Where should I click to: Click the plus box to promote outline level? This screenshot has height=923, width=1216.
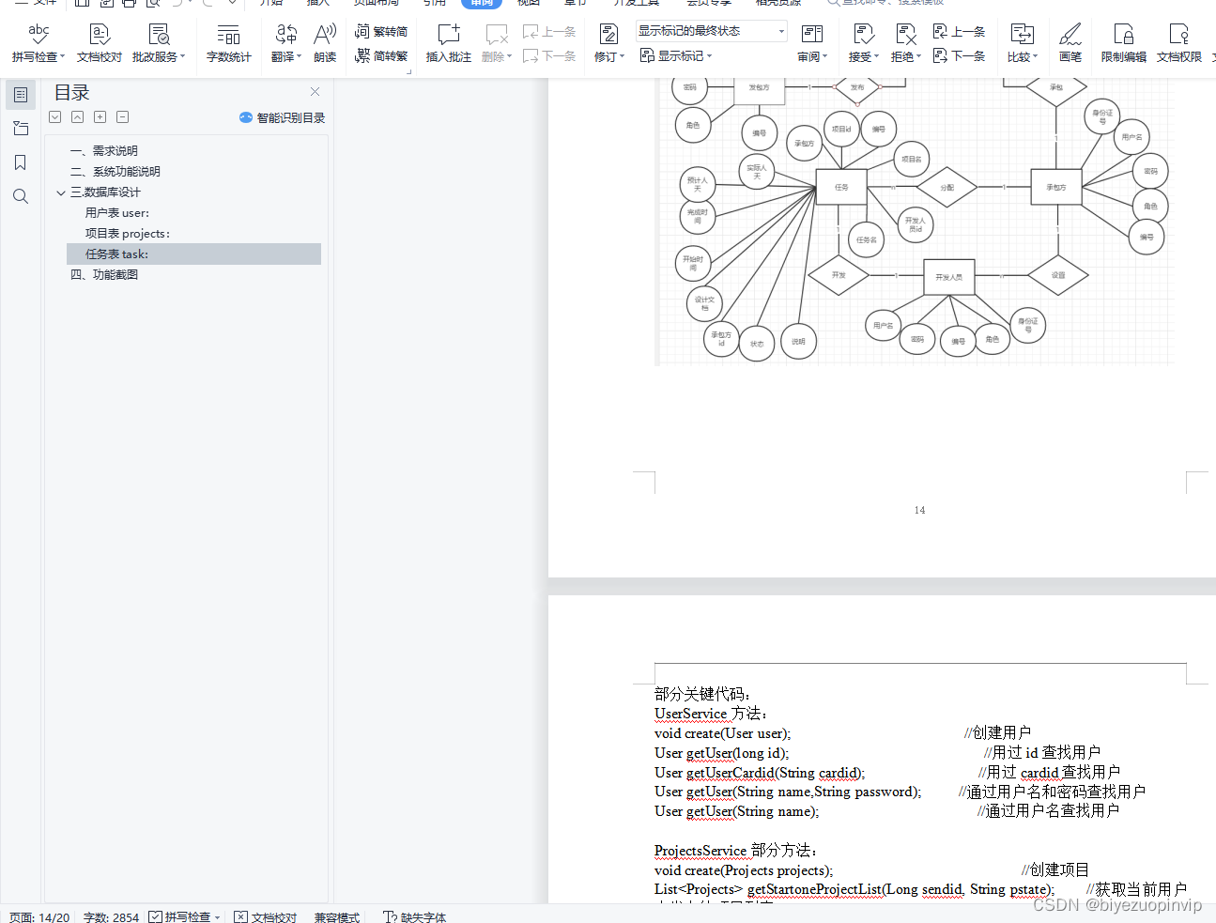pos(100,117)
